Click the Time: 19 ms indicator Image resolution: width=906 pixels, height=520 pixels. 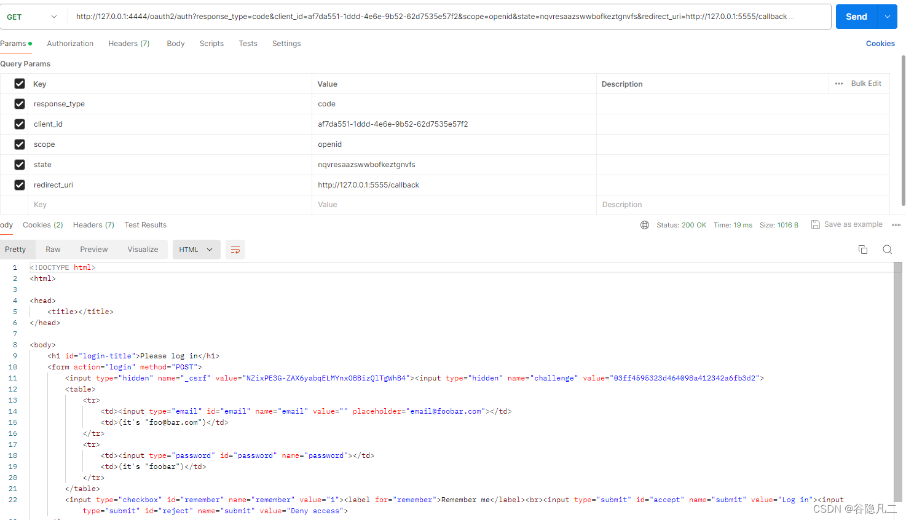(x=733, y=225)
